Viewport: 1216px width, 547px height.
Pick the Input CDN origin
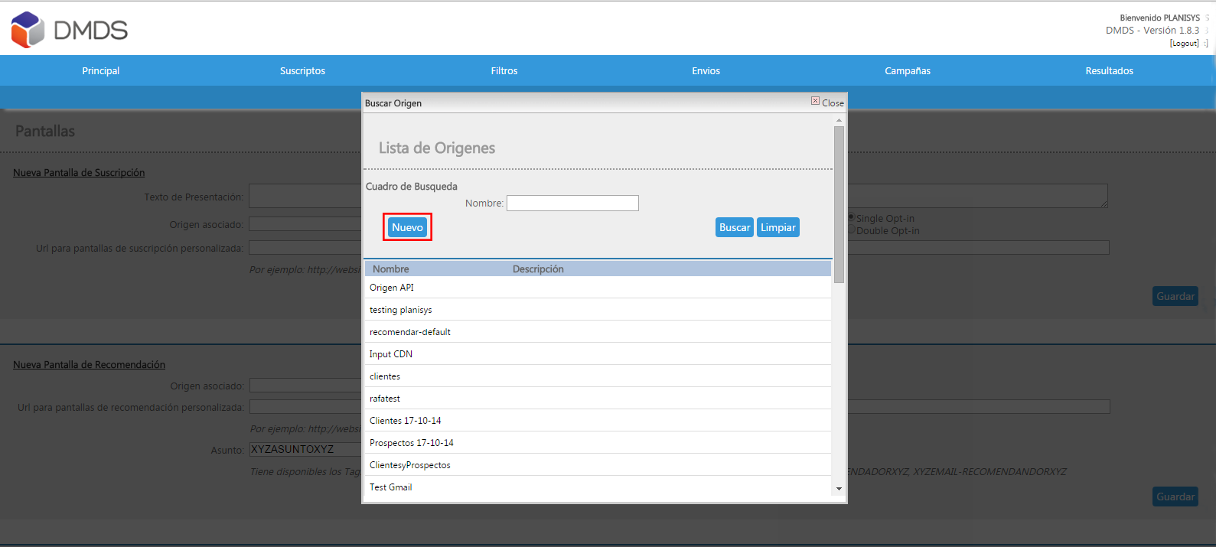tap(391, 354)
